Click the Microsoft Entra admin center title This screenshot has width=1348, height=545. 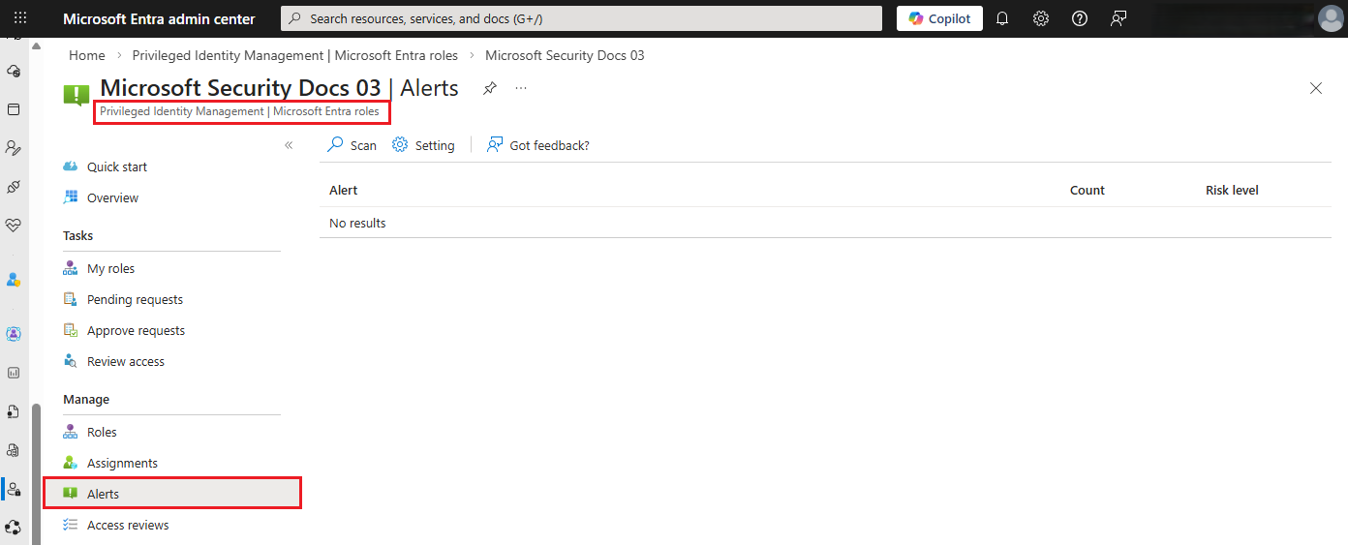tap(159, 18)
